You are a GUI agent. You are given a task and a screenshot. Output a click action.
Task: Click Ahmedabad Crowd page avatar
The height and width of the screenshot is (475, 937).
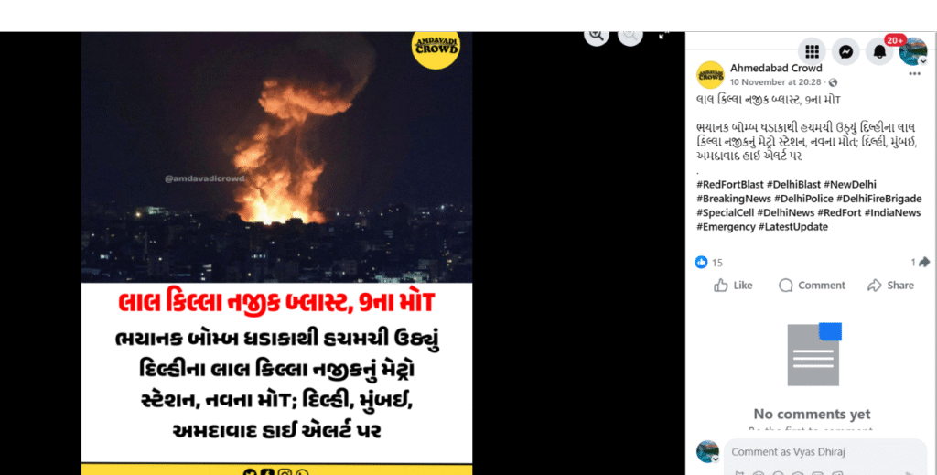tap(710, 75)
